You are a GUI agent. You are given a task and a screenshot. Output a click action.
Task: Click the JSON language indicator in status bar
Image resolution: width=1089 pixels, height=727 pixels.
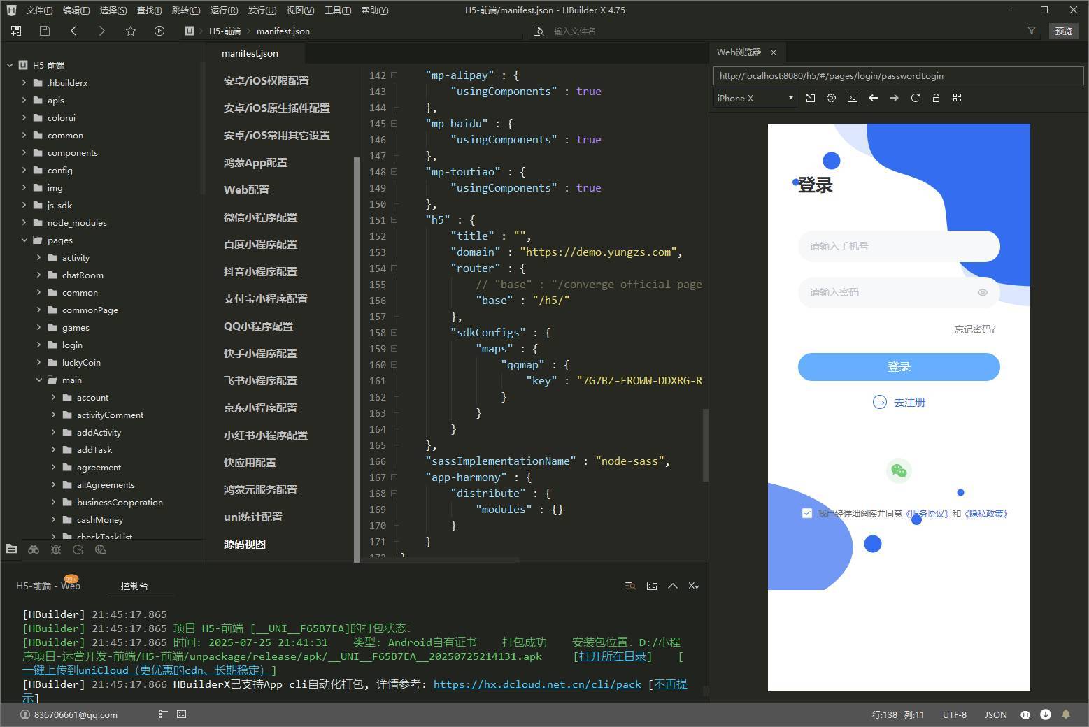click(996, 714)
